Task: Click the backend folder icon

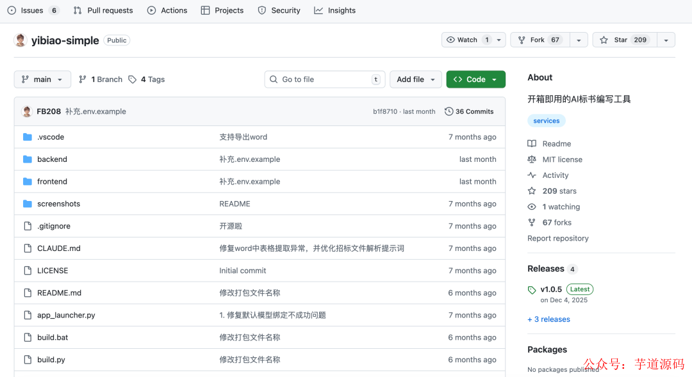Action: point(28,159)
